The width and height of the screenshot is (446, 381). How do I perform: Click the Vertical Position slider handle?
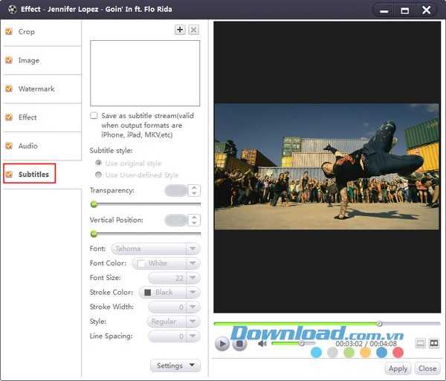pos(94,234)
